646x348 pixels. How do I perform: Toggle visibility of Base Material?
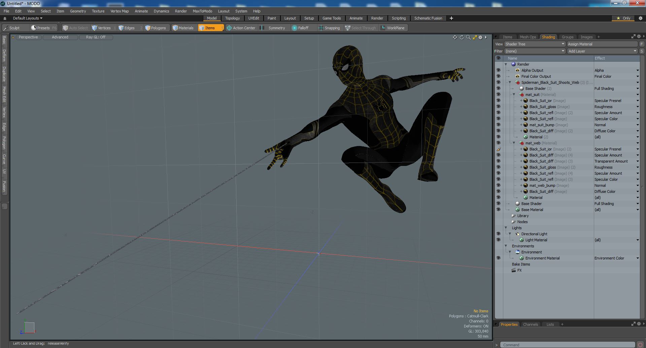498,210
